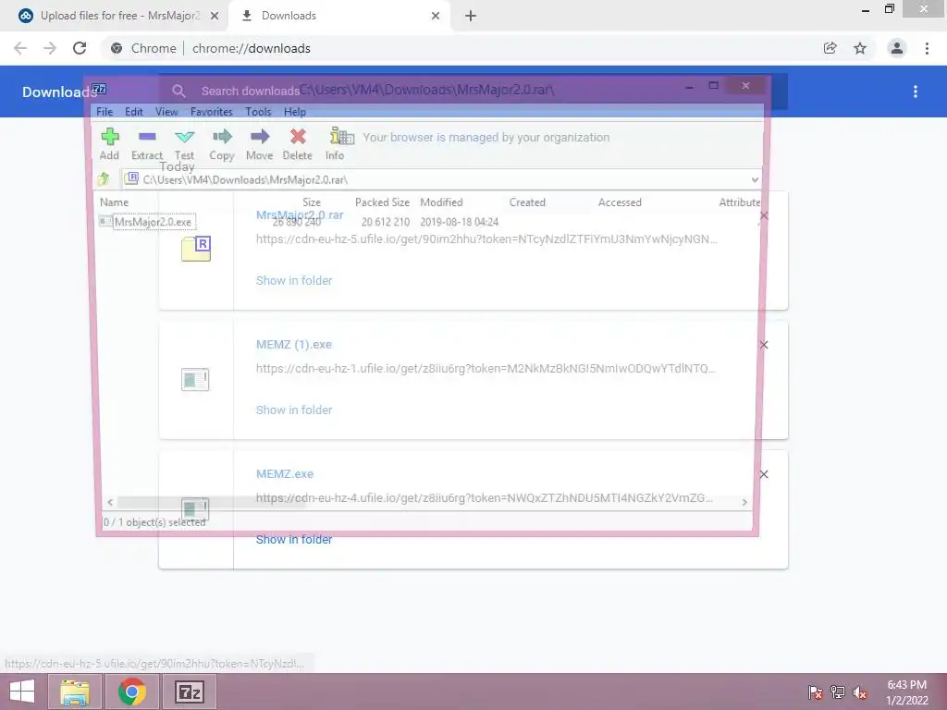Screen dimensions: 947x710
Task: Open the MEMZ.exe download link
Action: tap(285, 474)
